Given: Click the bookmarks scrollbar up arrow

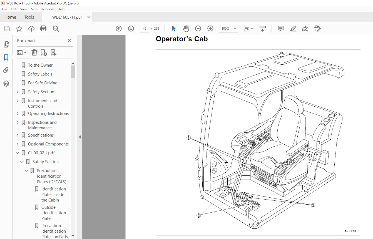Looking at the screenshot, I should (x=73, y=63).
